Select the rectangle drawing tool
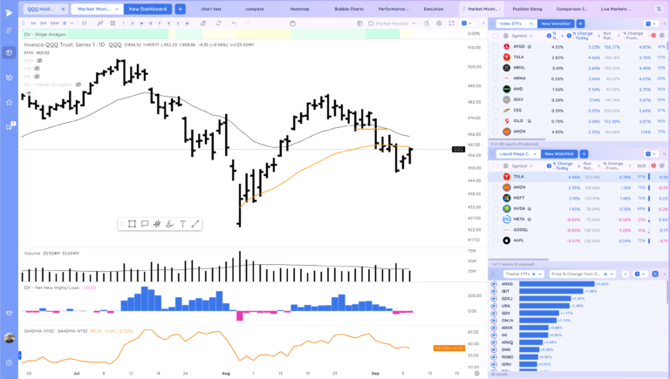Viewport: 670px width, 379px height. click(x=132, y=224)
